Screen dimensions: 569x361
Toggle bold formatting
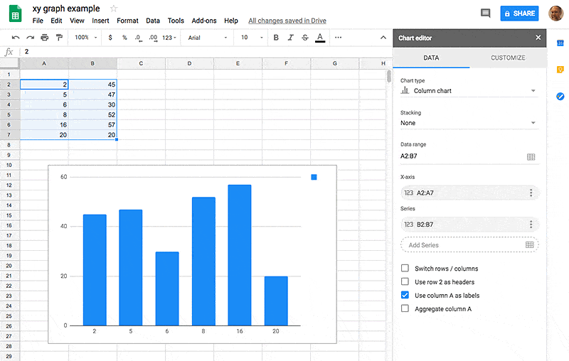point(276,37)
